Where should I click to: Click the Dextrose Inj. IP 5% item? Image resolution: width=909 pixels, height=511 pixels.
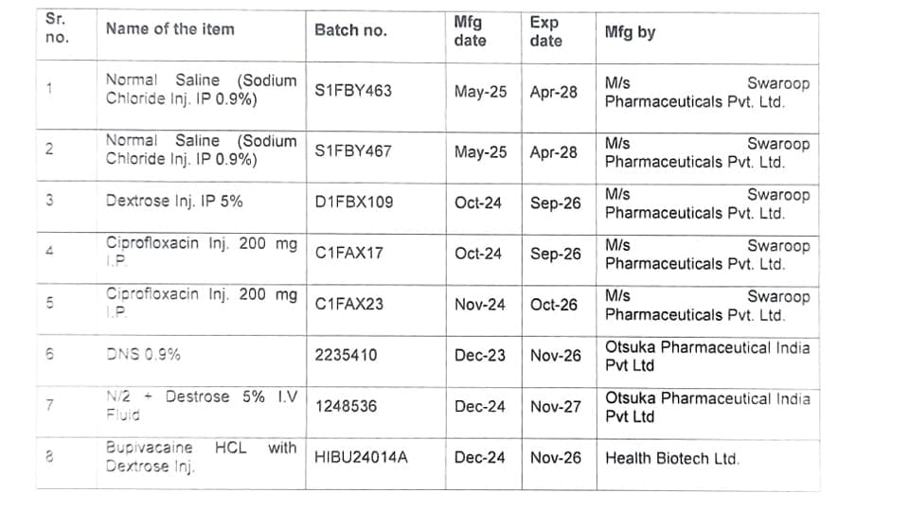(x=174, y=202)
